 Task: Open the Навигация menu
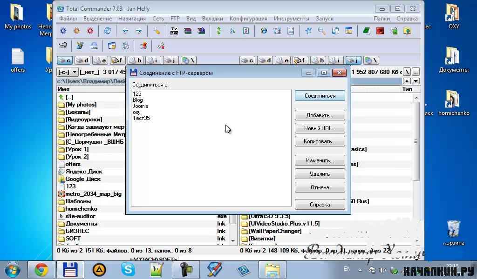(132, 19)
